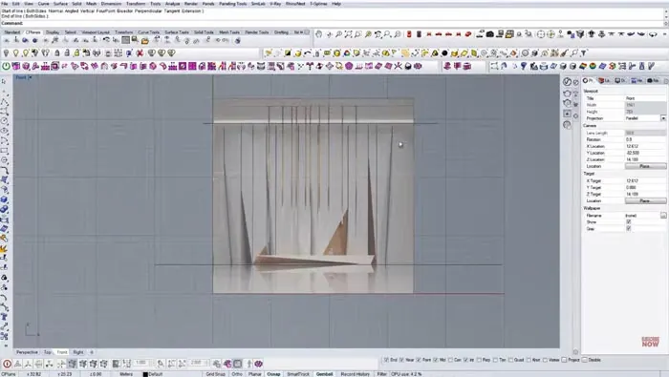
Task: Uncheck the wallpaper Show checkbox
Action: pos(629,222)
